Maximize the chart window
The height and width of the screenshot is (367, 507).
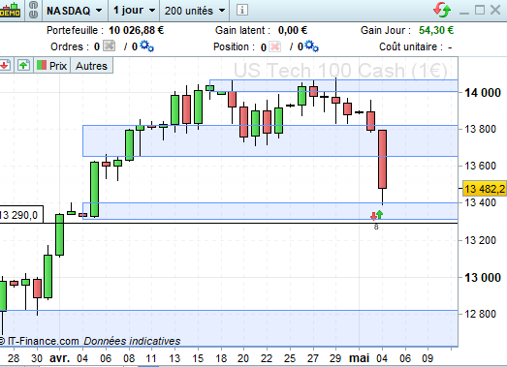480,10
